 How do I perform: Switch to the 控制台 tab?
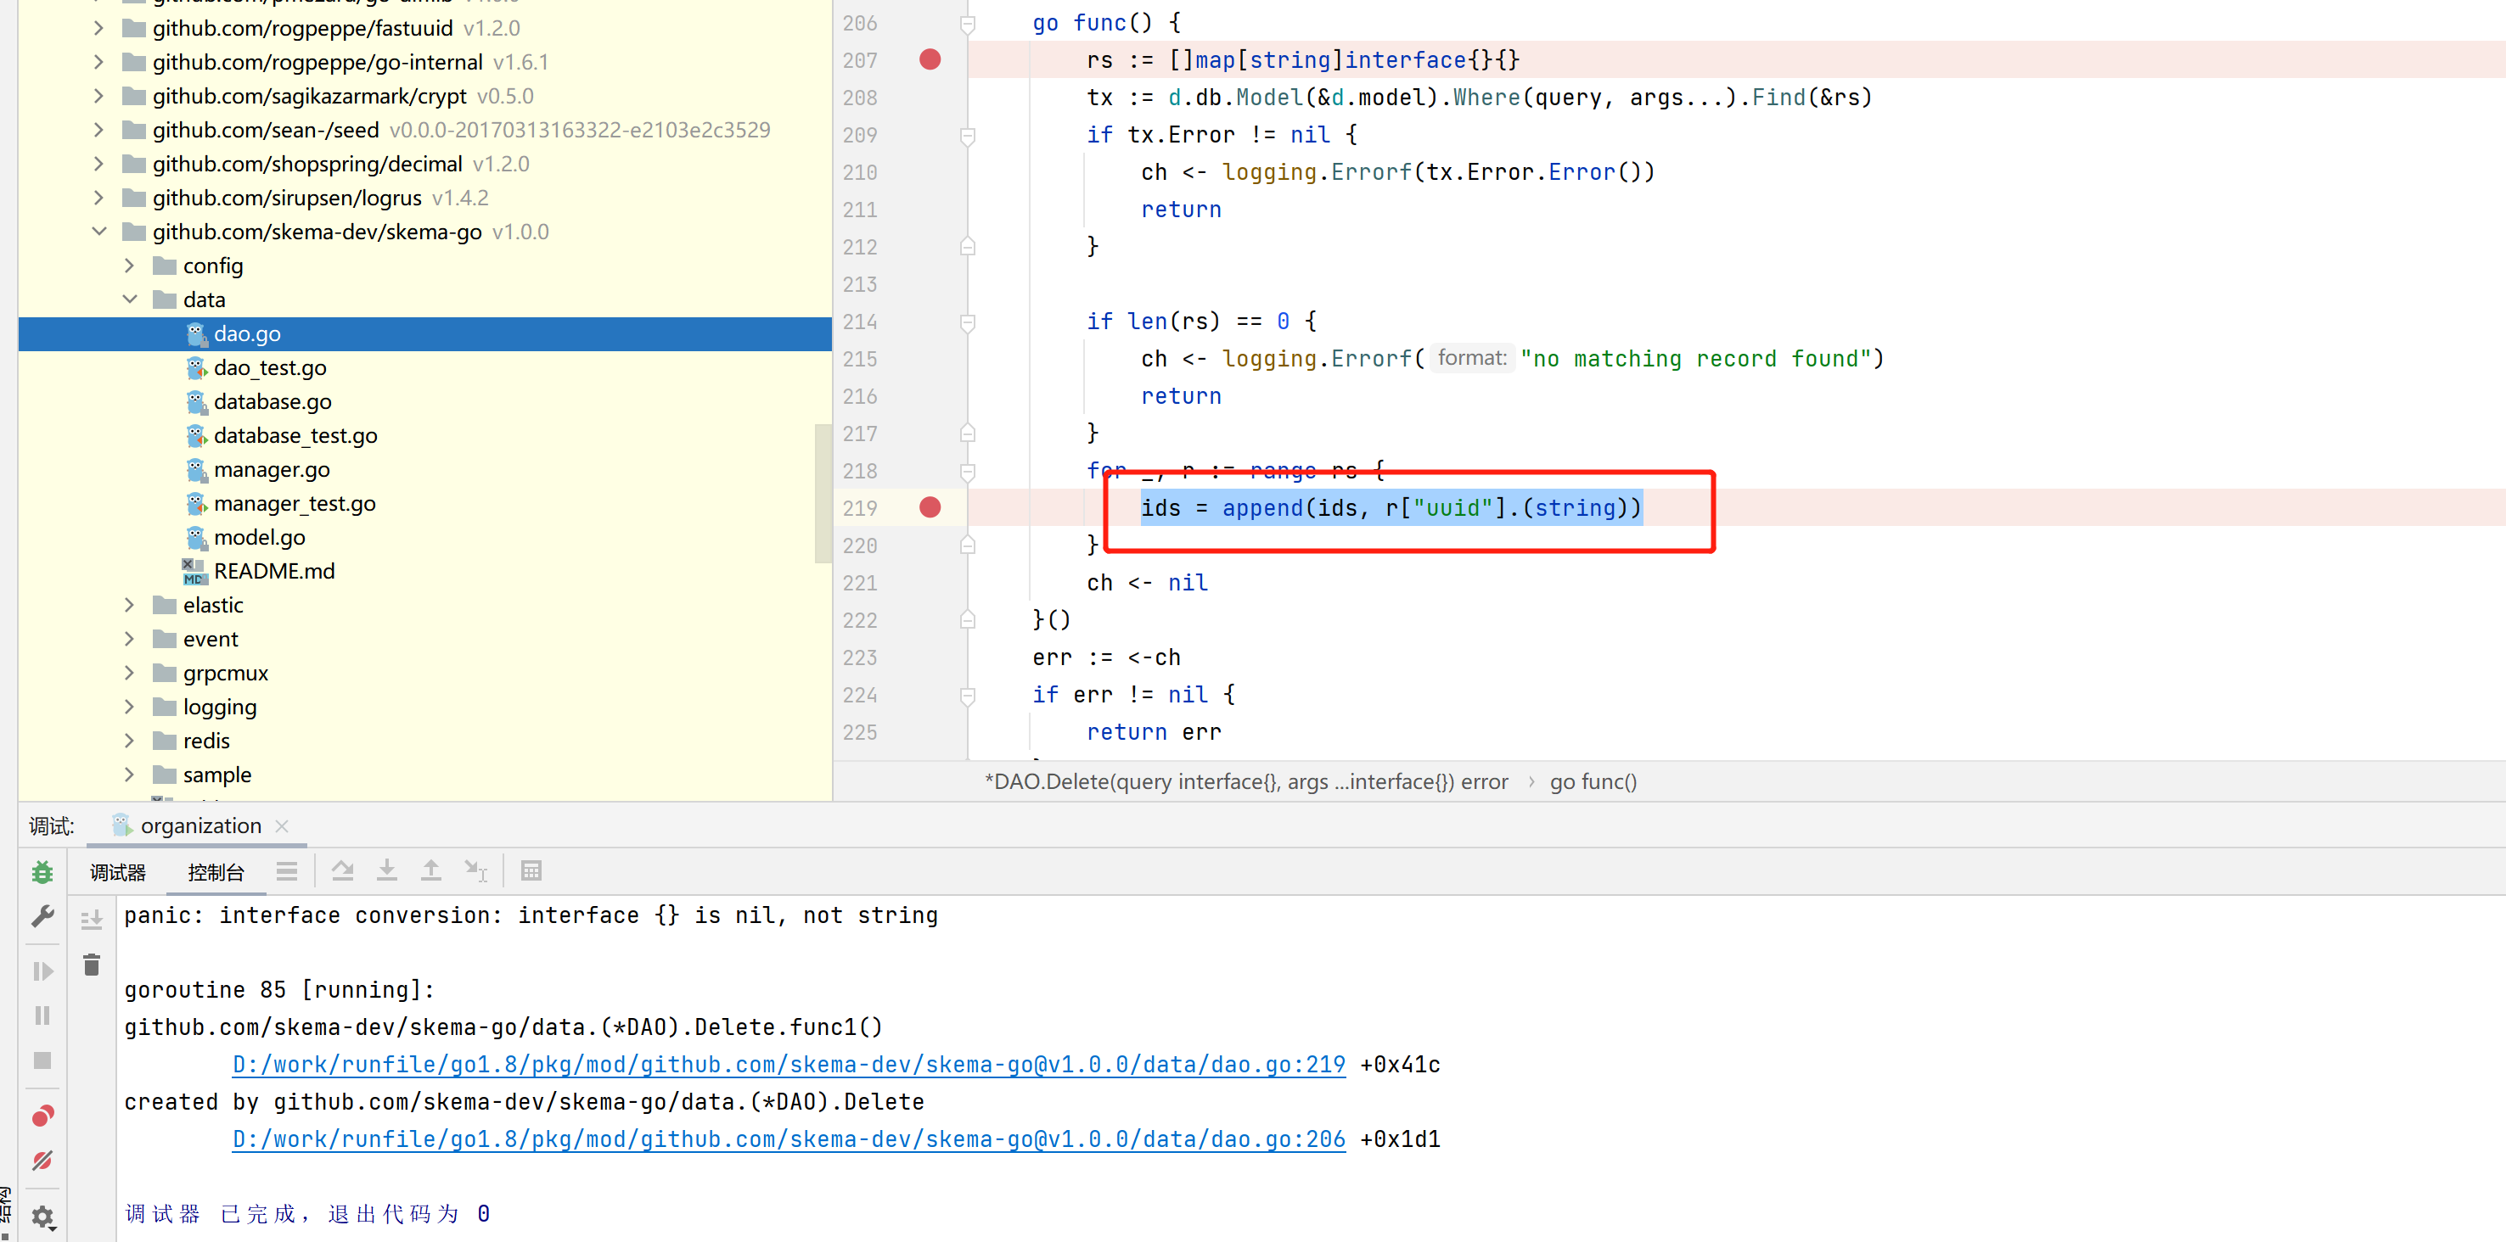pyautogui.click(x=216, y=872)
